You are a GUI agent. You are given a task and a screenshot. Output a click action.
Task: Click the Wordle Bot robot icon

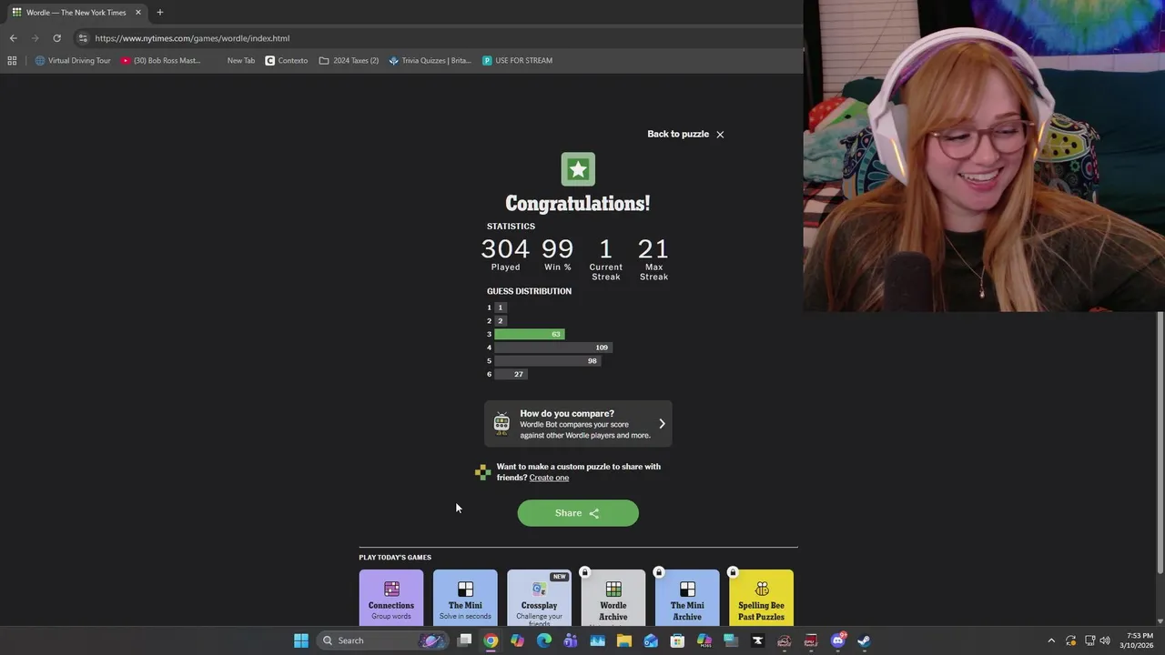pyautogui.click(x=501, y=423)
